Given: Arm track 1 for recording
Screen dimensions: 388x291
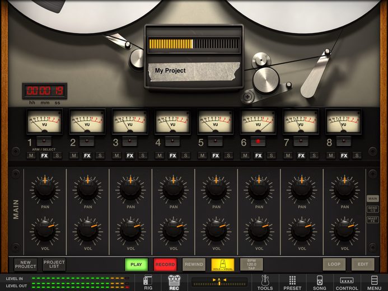Looking at the screenshot, I should click(x=44, y=141).
